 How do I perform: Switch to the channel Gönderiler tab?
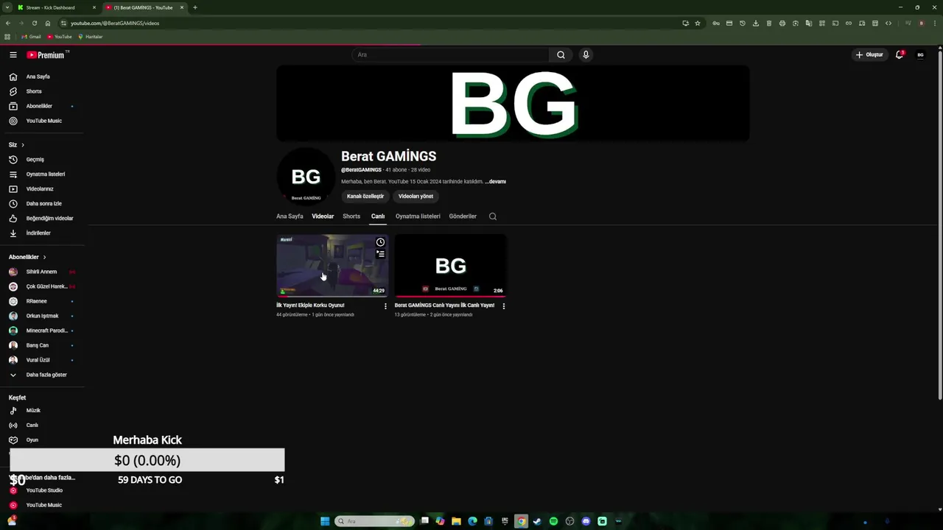coord(463,216)
